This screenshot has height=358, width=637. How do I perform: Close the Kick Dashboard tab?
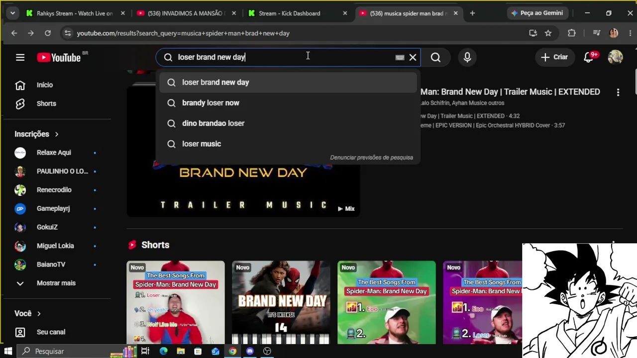tap(345, 13)
